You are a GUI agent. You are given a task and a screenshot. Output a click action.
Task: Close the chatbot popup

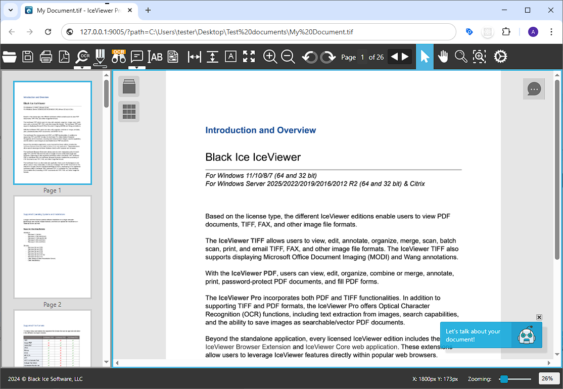tap(539, 317)
